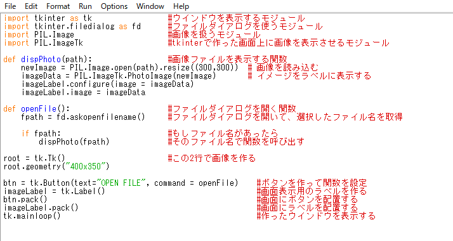Open the Edit menu
Image resolution: width=453 pixels, height=241 pixels.
[31, 6]
